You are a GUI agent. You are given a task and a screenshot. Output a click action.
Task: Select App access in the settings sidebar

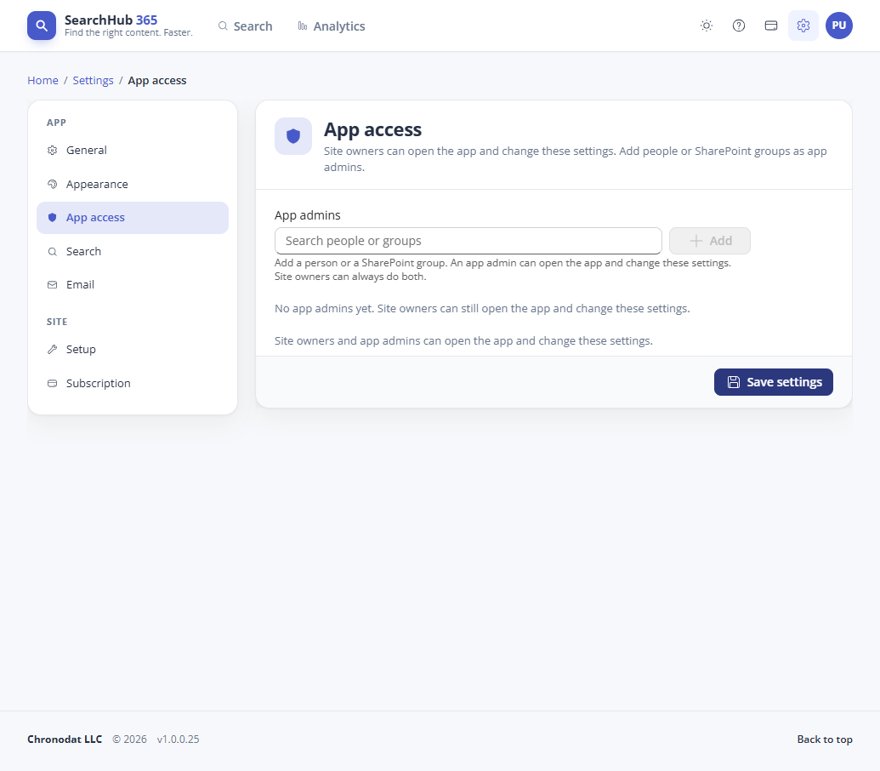tap(133, 218)
